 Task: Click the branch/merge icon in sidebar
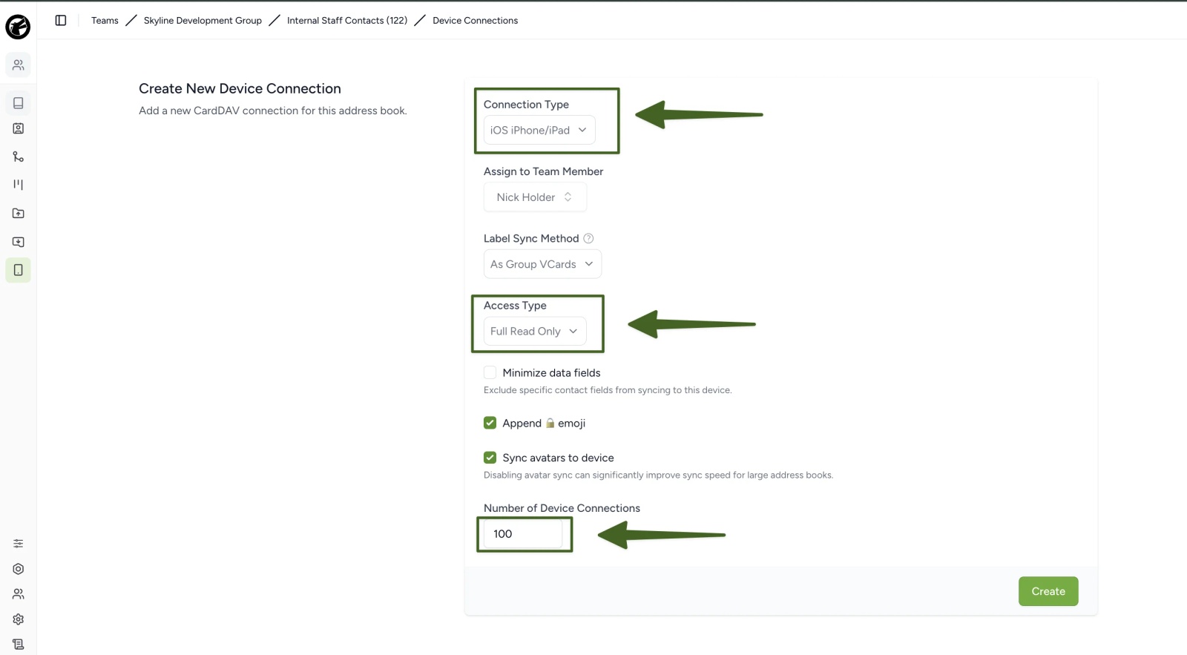pos(19,157)
